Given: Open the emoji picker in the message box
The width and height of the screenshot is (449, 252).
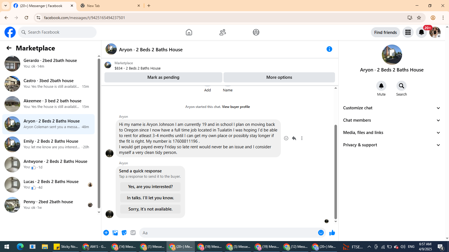Looking at the screenshot, I should pos(321,233).
